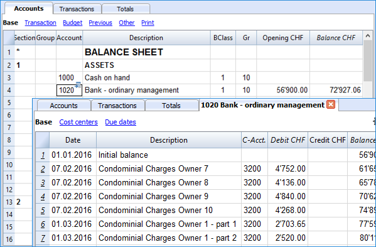This screenshot has width=376, height=247.
Task: Open the upper Totals tab
Action: (125, 9)
